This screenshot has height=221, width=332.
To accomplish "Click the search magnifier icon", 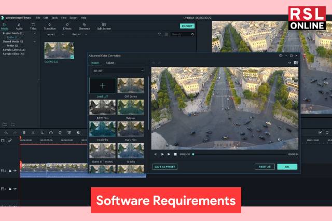I will (192, 34).
